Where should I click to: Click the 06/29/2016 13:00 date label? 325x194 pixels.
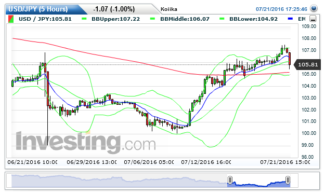[92, 162]
